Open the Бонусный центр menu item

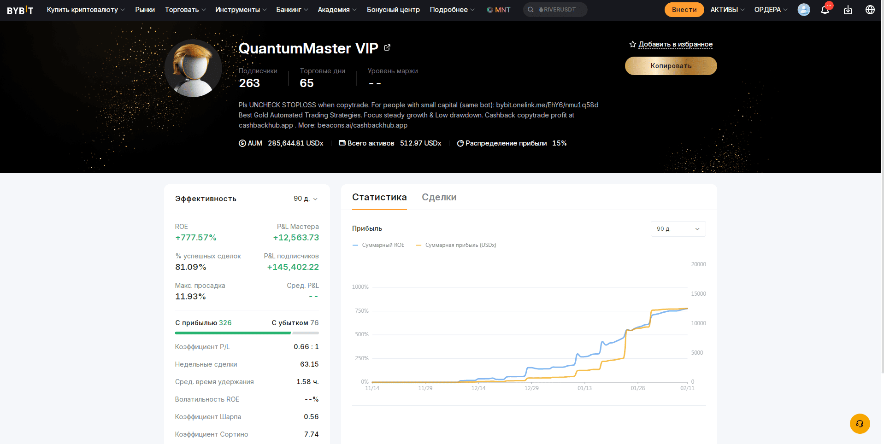(x=393, y=10)
